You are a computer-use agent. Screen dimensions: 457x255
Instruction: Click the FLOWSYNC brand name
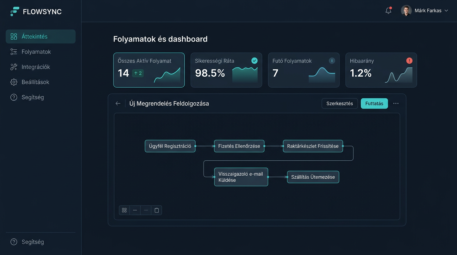[x=42, y=12]
